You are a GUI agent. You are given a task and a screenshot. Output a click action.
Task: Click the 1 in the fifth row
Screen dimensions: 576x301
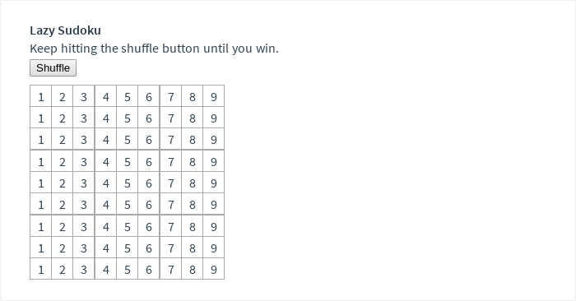click(41, 183)
